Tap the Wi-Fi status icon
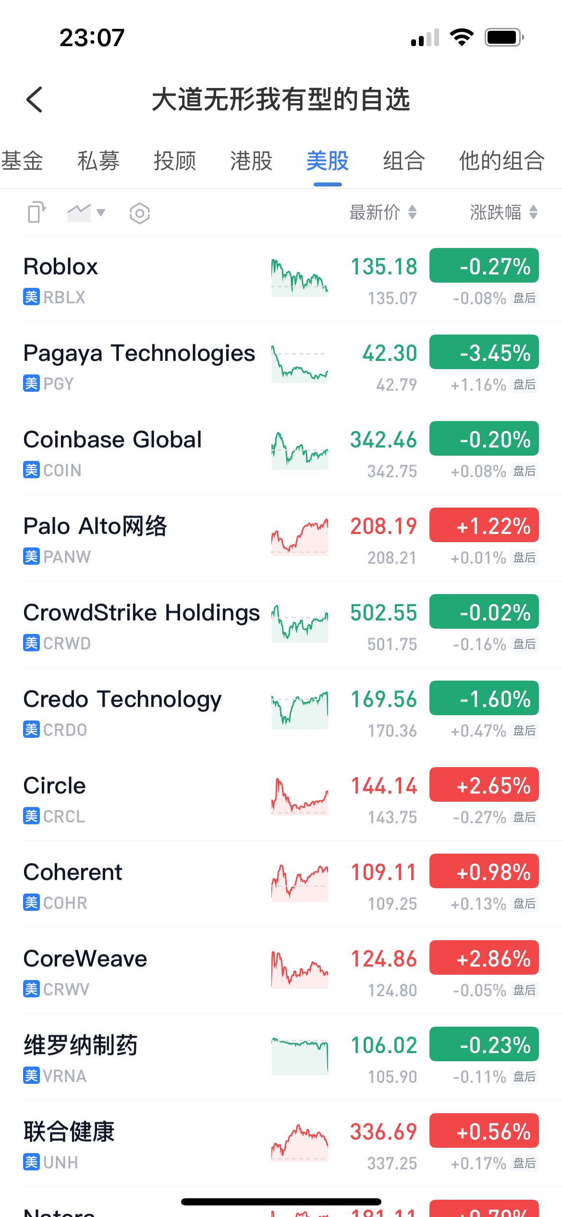The width and height of the screenshot is (562, 1217). click(462, 37)
